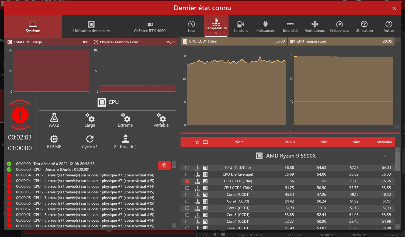
Task: Click the favorites star column icon
Action: coord(197,142)
